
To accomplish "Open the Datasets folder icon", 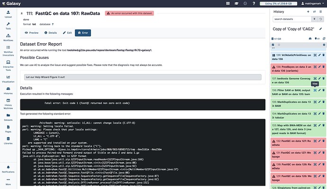I will 8,117.
